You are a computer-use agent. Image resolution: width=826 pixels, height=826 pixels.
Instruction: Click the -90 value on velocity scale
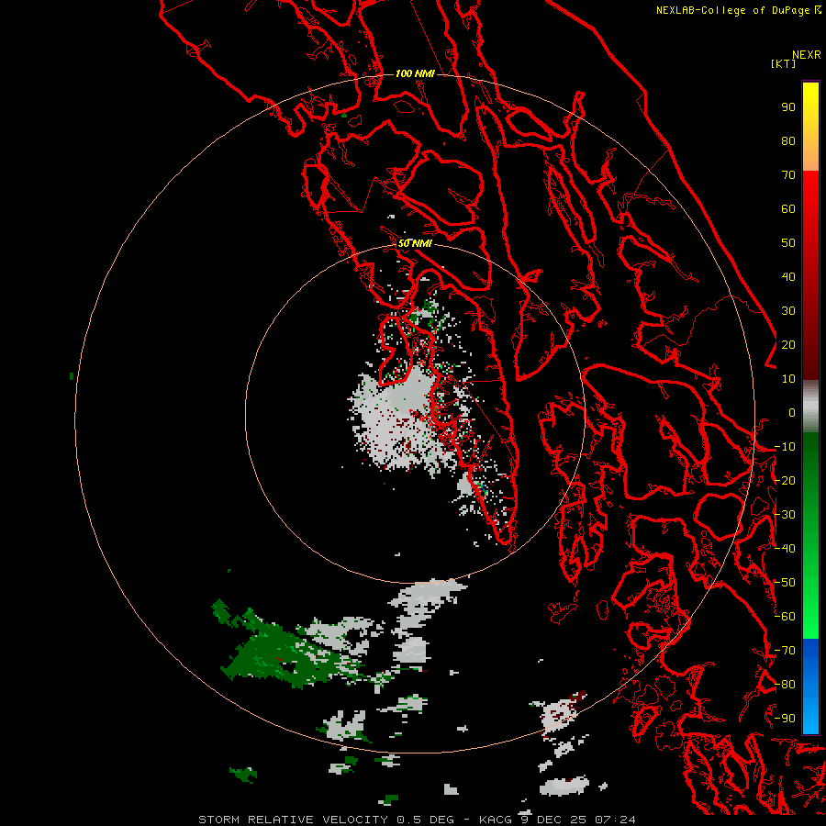(785, 719)
